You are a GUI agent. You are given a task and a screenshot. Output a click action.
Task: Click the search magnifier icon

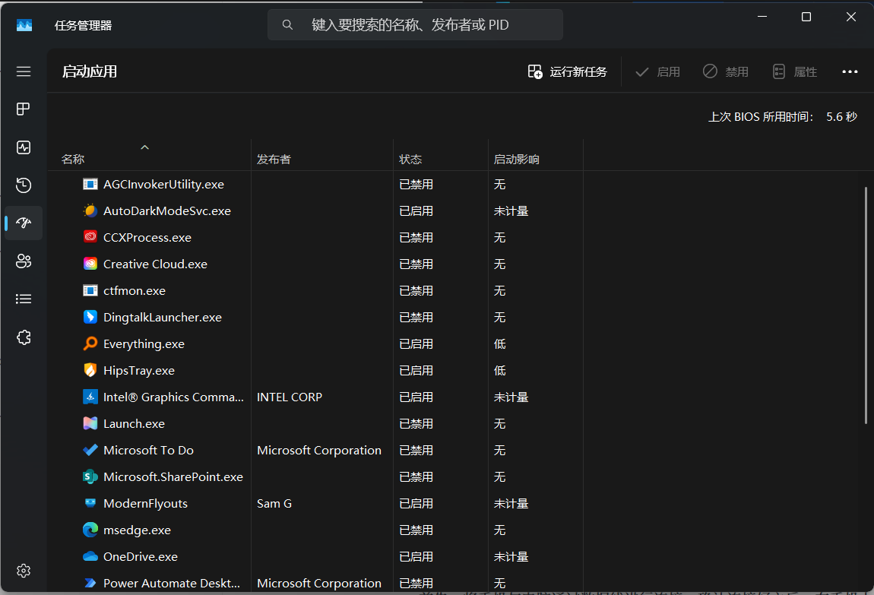pos(287,24)
